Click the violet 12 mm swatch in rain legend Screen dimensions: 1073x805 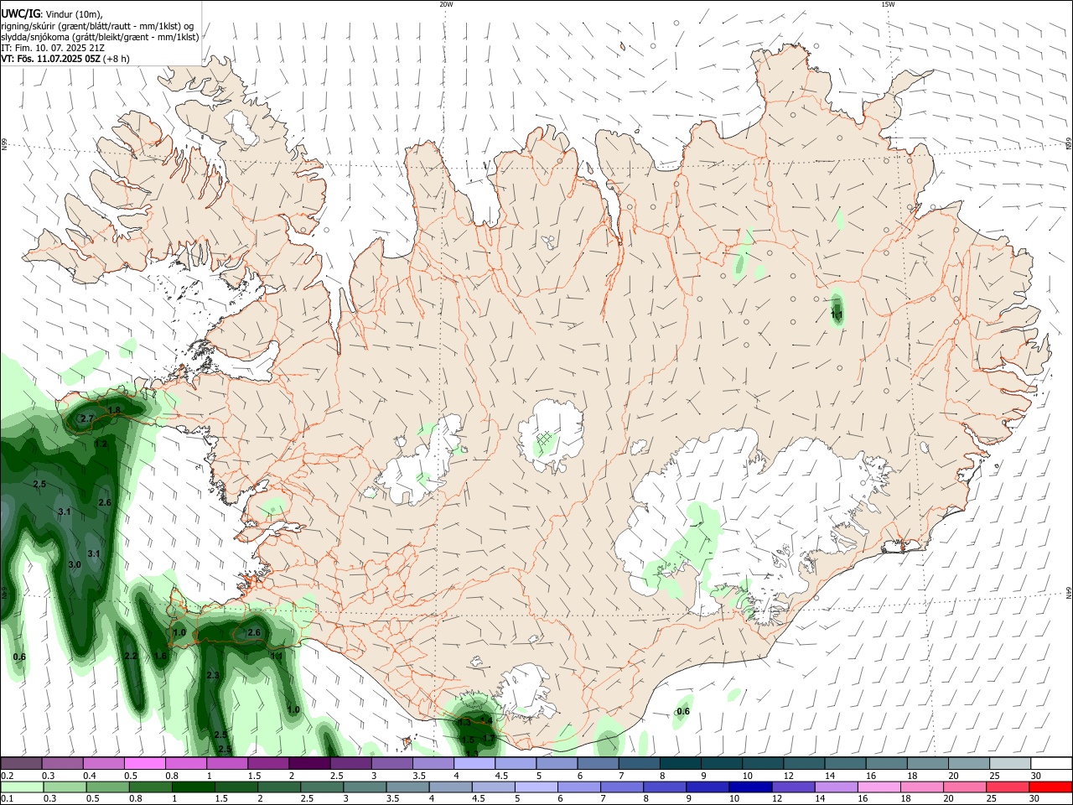pos(794,787)
